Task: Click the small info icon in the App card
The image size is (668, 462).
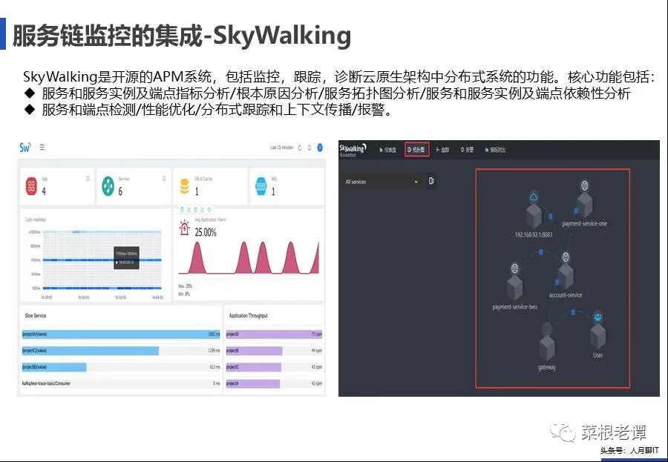Action: [x=88, y=179]
